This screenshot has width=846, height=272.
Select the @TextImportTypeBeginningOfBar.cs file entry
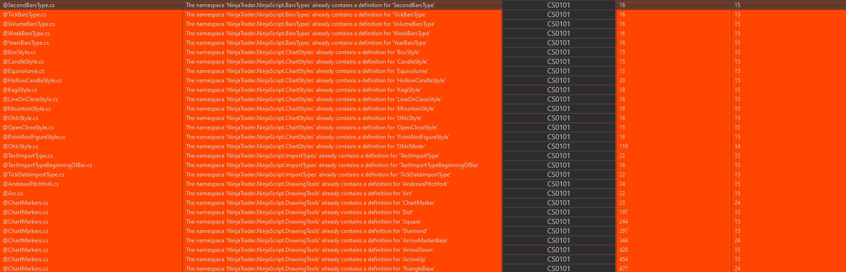tap(47, 165)
